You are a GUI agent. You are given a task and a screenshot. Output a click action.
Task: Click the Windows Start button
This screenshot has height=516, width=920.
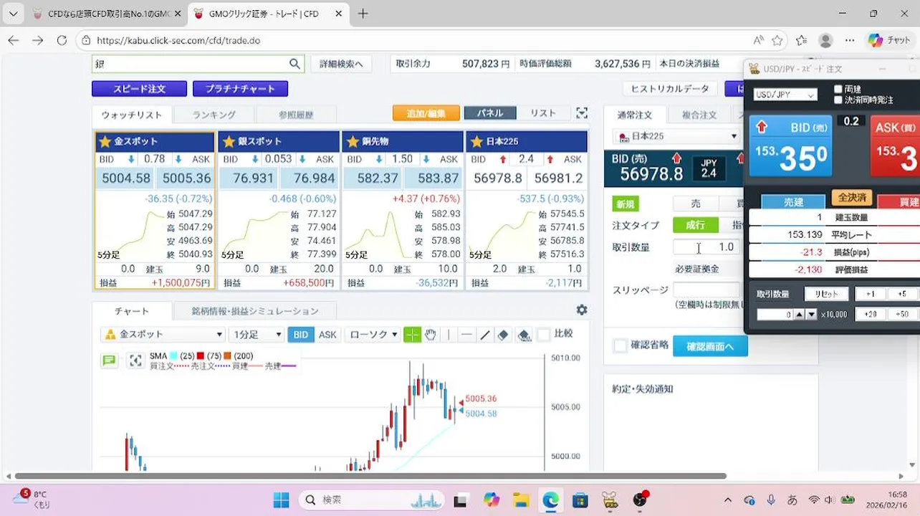pyautogui.click(x=281, y=500)
